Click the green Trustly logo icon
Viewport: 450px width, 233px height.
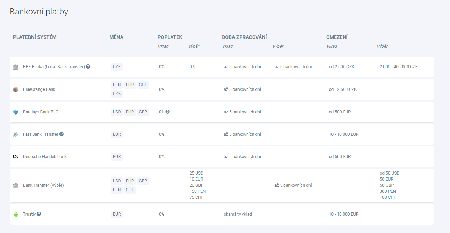point(16,214)
